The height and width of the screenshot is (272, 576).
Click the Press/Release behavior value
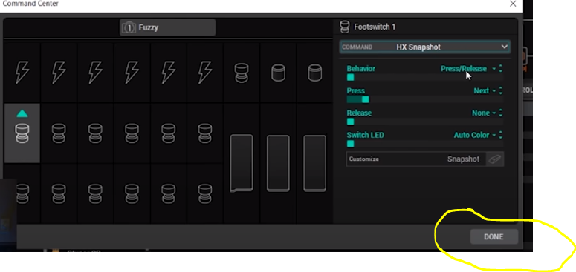point(464,69)
